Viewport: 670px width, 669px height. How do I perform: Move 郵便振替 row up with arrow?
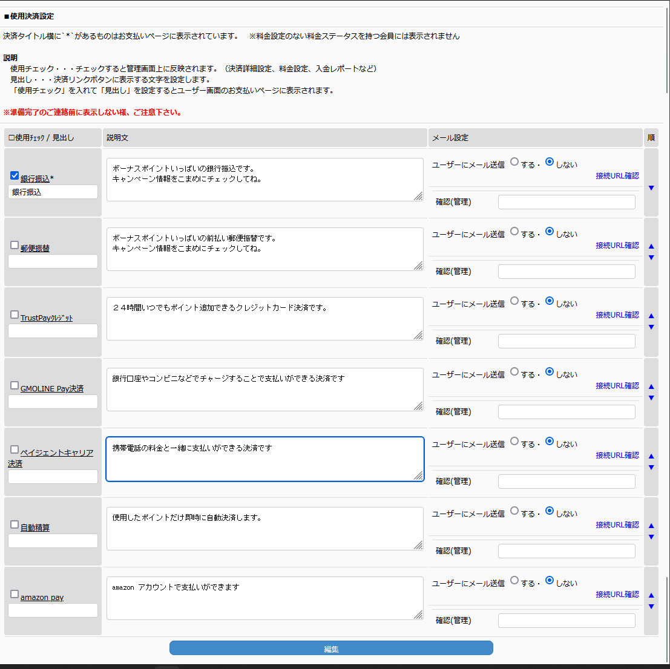651,246
